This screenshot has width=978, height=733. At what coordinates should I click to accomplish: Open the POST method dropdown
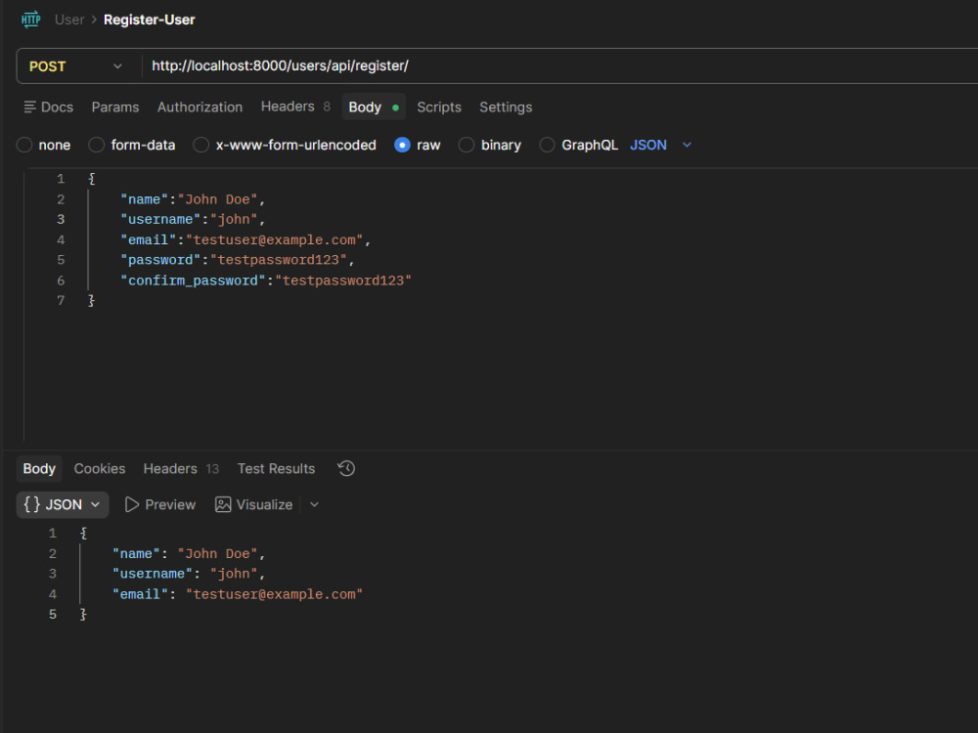[76, 66]
